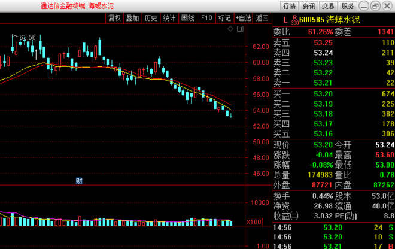The width and height of the screenshot is (395, 249).
Task: Open the 统计 statistics option
Action: click(x=169, y=18)
